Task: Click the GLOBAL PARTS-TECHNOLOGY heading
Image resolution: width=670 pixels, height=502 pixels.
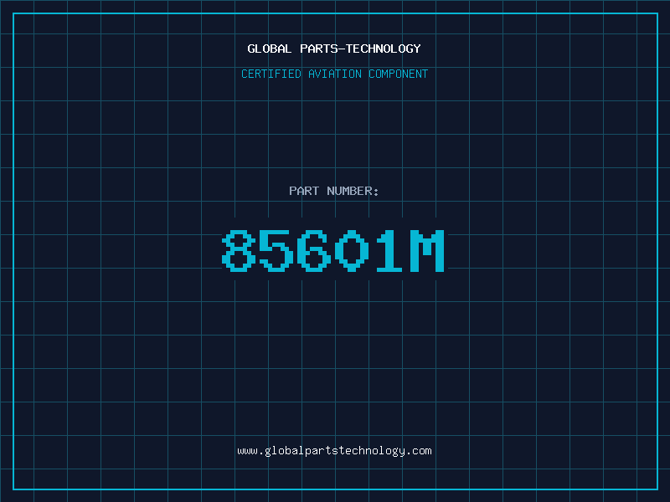Action: (x=334, y=49)
